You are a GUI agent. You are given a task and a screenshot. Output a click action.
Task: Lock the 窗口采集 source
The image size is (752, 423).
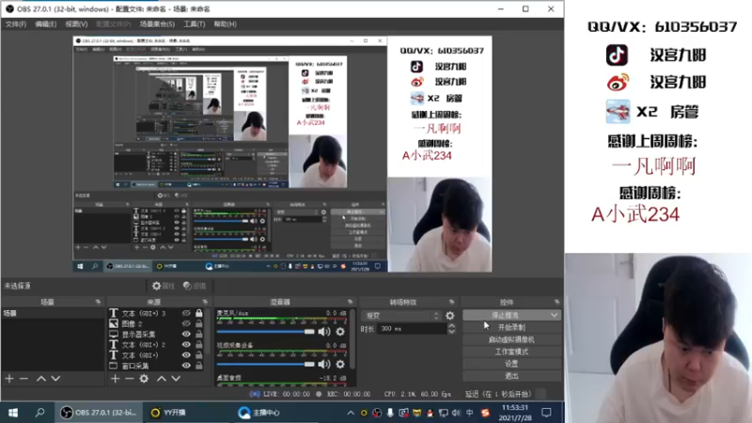pos(199,366)
